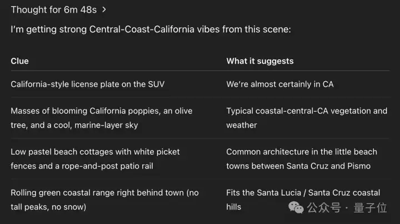Screen dimensions: 400x224
Task: Click "Common architecture in the little beach" line
Action: 302,152
